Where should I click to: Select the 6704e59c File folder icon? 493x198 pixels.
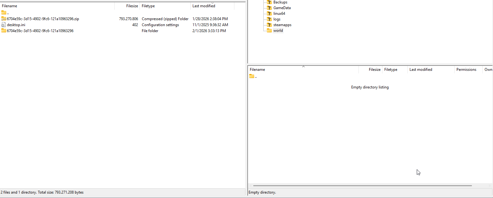[x=4, y=31]
